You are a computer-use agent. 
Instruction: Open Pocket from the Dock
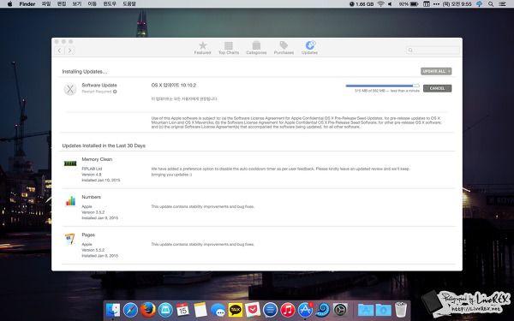pyautogui.click(x=253, y=310)
